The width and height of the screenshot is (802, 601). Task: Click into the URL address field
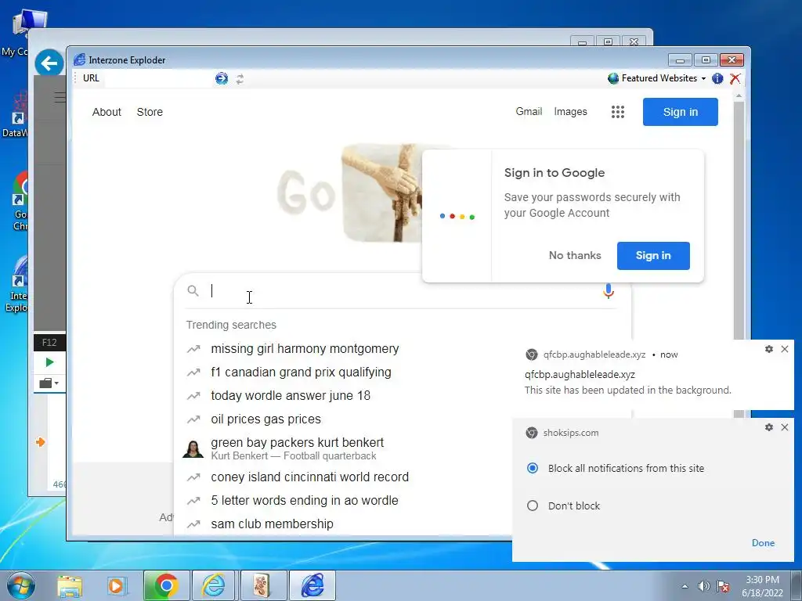158,78
